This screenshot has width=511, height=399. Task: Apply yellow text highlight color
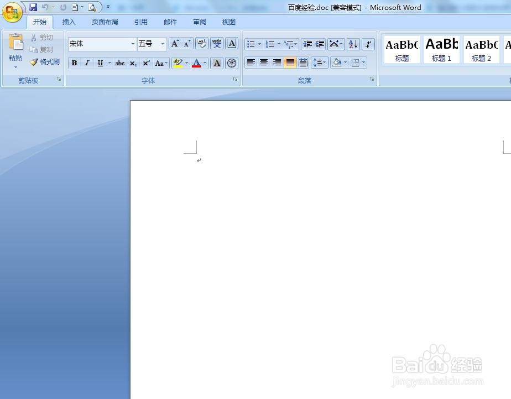pos(178,63)
